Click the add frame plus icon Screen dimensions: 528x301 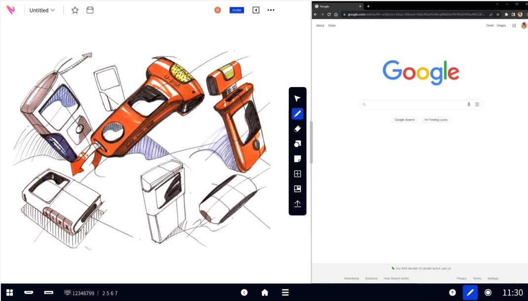pyautogui.click(x=297, y=174)
